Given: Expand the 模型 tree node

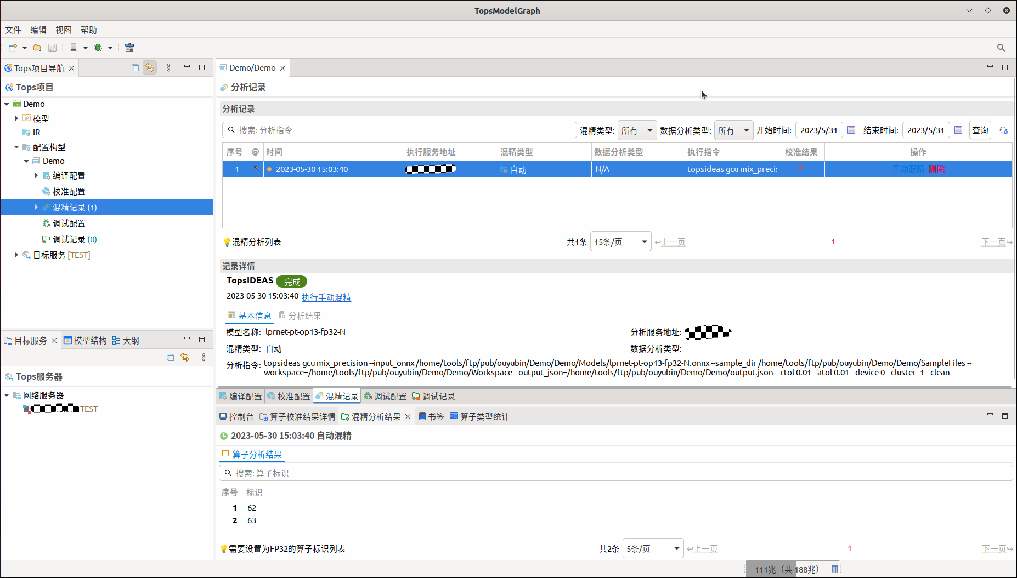Looking at the screenshot, I should click(16, 118).
